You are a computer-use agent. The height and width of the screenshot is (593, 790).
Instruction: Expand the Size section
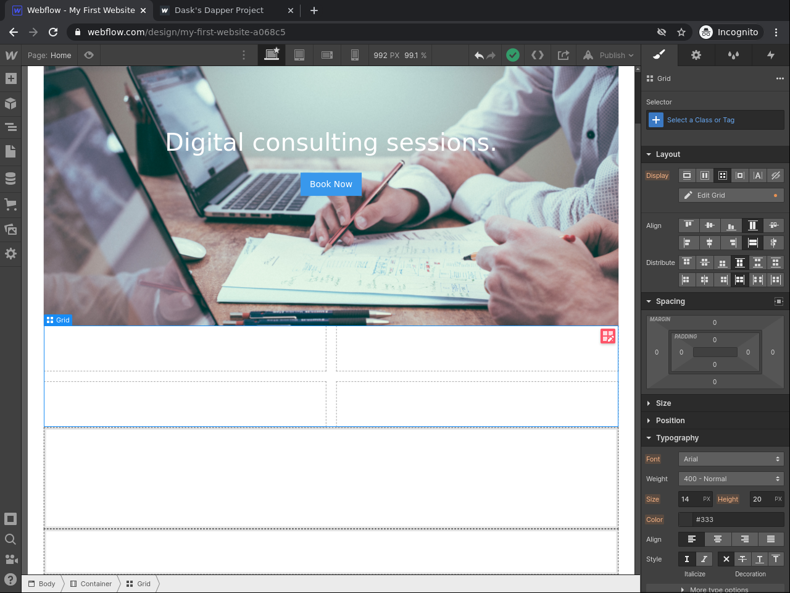(x=716, y=403)
